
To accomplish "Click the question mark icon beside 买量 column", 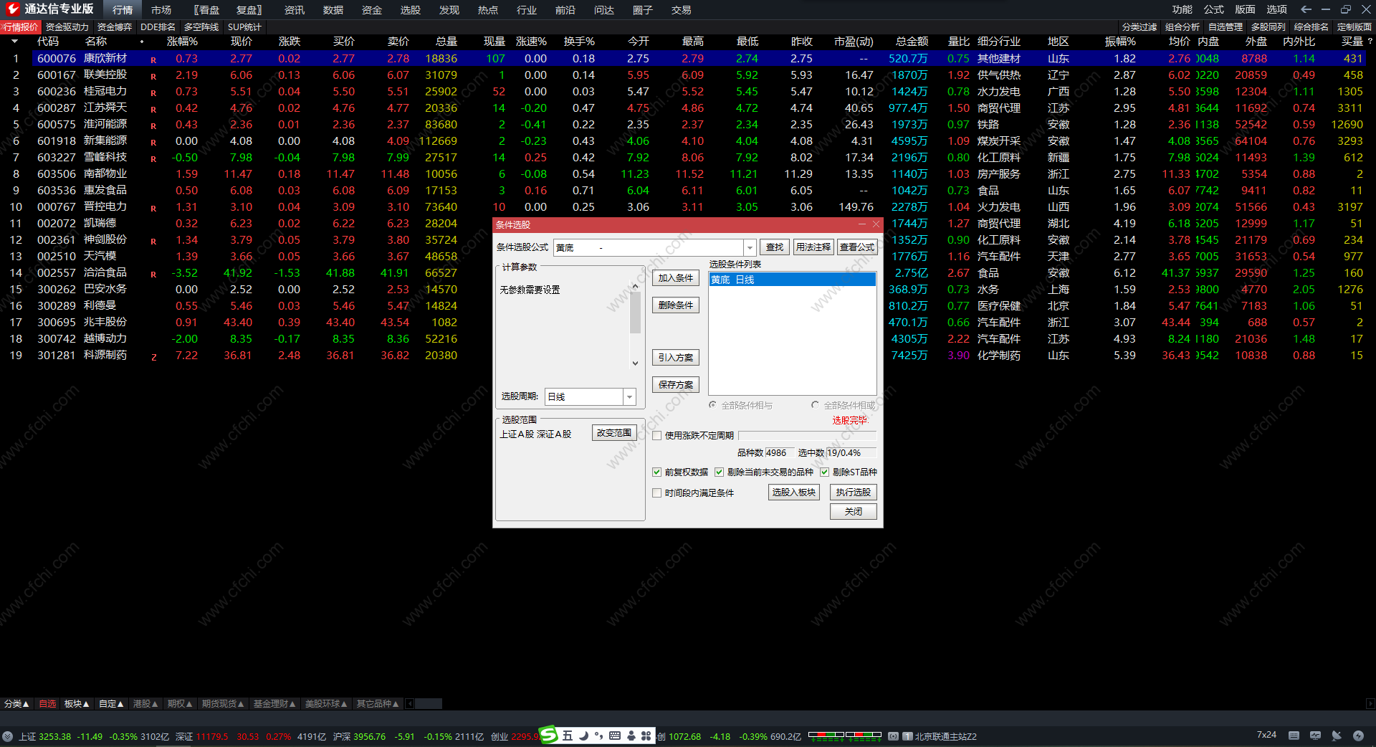I will pyautogui.click(x=1370, y=42).
